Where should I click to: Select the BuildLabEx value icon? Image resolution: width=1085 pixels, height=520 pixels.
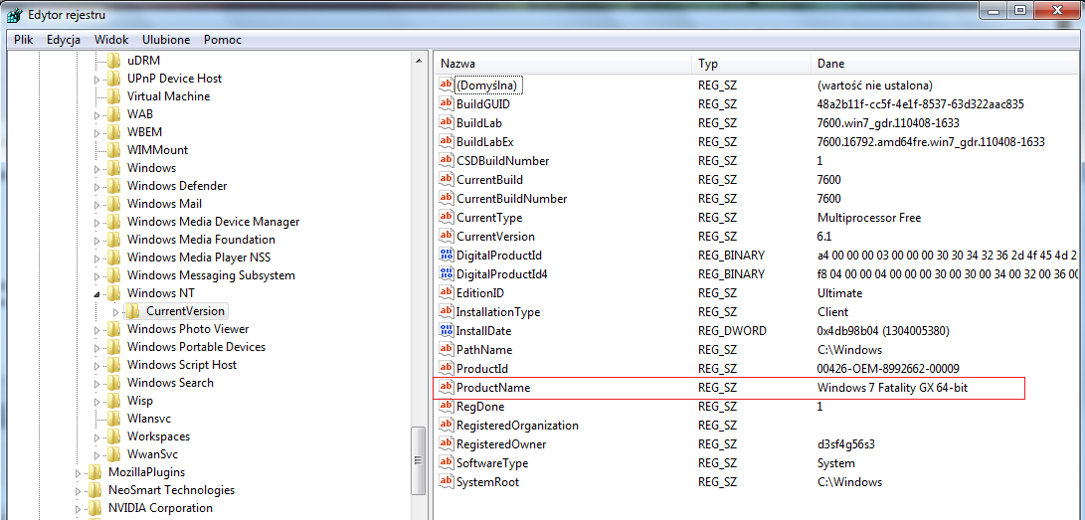tap(447, 142)
